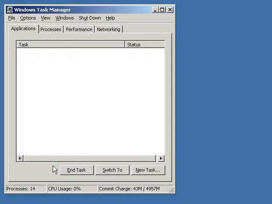Viewport: 272px width, 204px height.
Task: Open the Shut Down menu
Action: coord(90,18)
